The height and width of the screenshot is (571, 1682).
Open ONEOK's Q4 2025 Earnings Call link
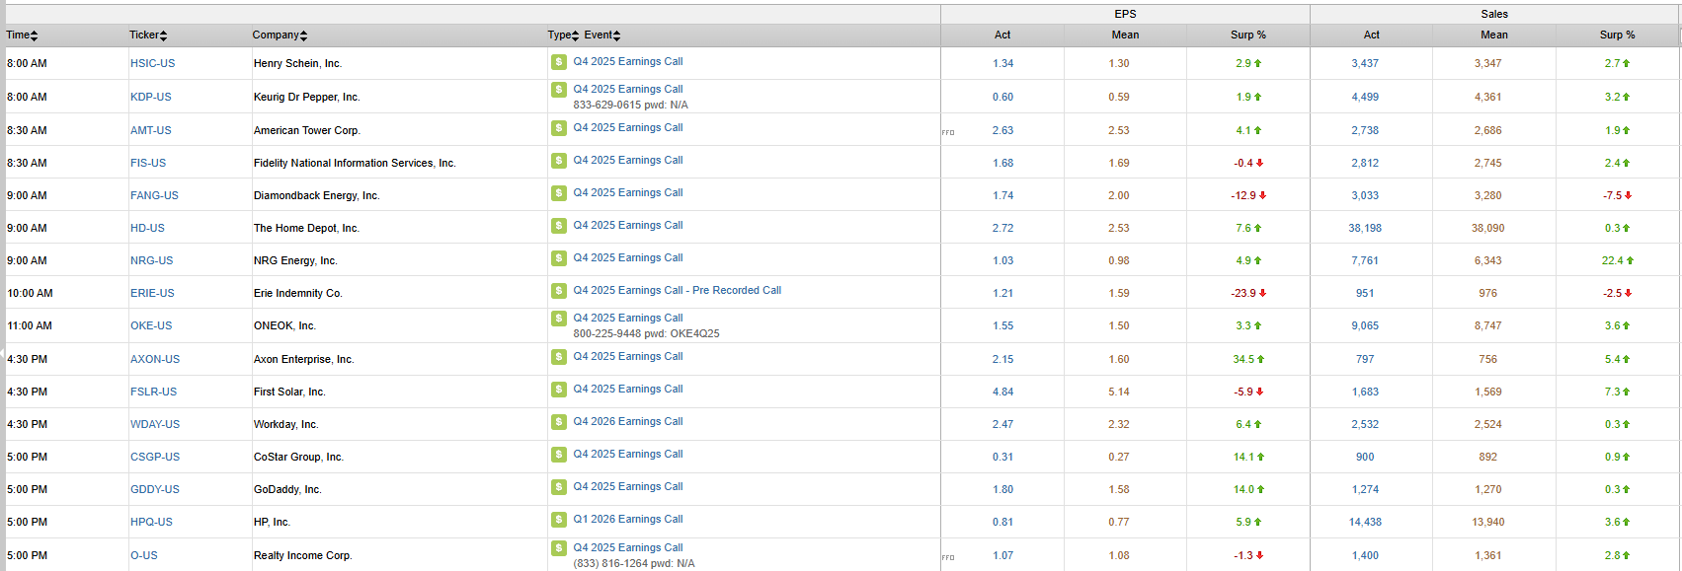click(x=627, y=318)
